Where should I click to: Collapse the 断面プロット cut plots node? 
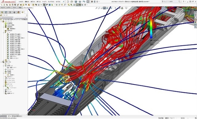[x=4, y=66]
